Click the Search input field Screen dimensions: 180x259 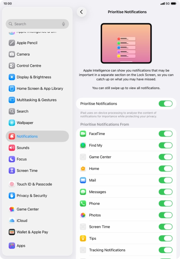[x=37, y=24]
